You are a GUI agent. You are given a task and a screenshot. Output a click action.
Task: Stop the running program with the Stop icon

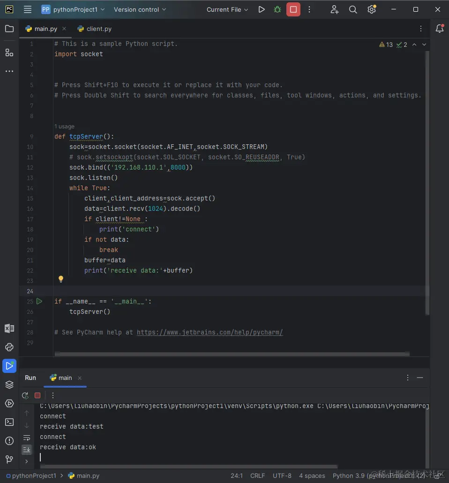pos(294,9)
